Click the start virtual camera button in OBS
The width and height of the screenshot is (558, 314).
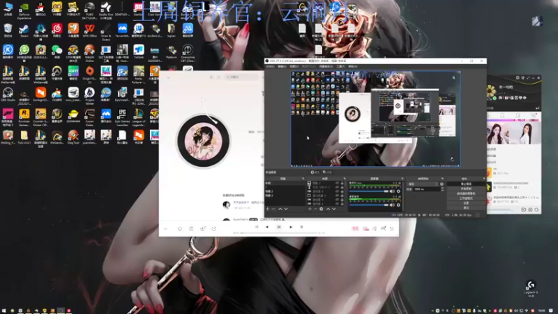466,194
